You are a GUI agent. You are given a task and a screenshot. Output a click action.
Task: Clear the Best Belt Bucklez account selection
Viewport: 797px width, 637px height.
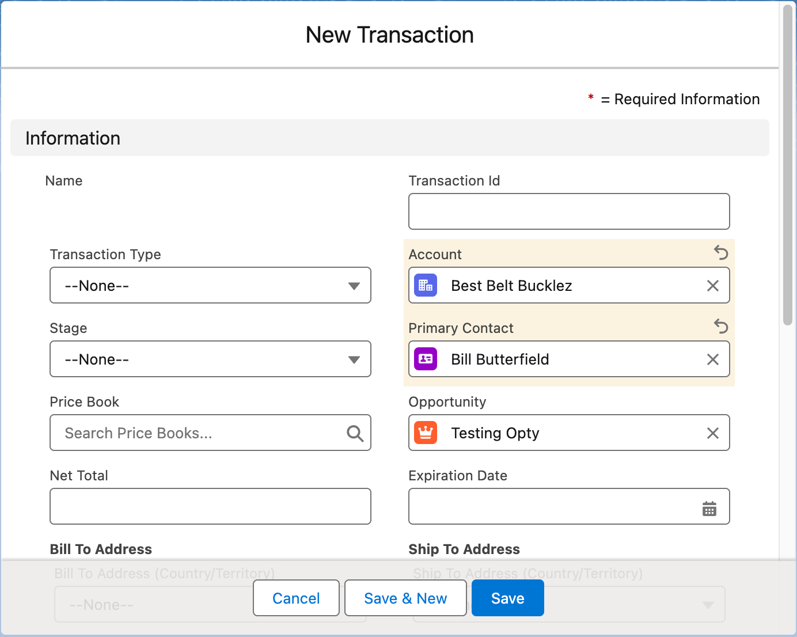tap(712, 286)
